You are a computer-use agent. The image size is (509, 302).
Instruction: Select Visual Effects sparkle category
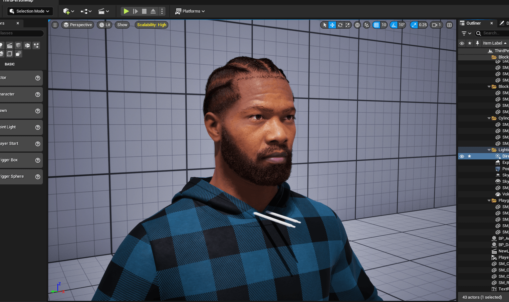click(37, 45)
